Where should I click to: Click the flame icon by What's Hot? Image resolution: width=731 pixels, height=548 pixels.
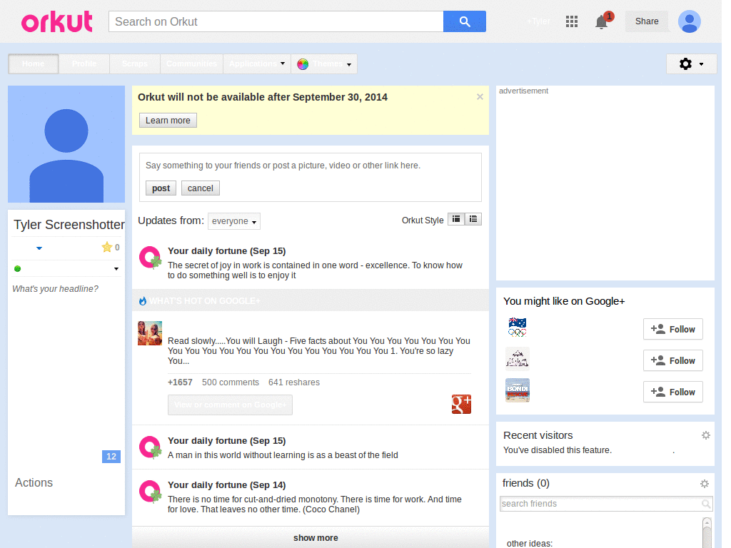(143, 301)
